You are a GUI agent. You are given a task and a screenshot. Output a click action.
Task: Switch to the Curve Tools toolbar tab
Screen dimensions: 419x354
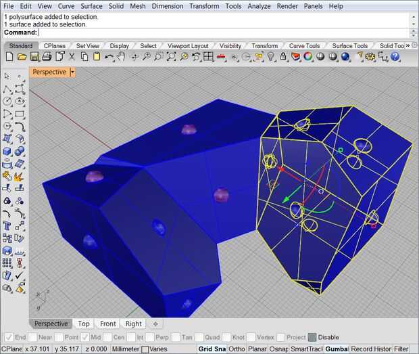coord(304,46)
